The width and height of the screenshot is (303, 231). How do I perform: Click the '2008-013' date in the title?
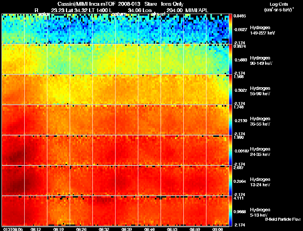(x=129, y=4)
